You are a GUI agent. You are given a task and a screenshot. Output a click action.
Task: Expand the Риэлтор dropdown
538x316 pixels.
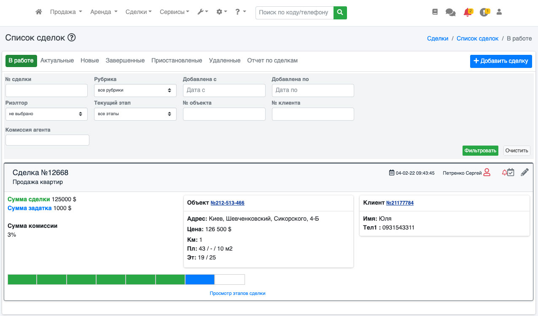point(46,114)
